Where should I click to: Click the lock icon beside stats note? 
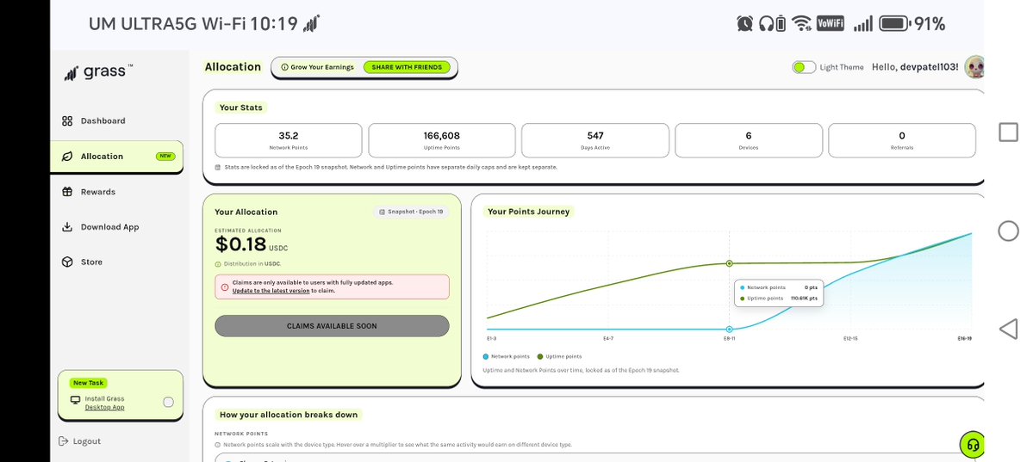[218, 167]
